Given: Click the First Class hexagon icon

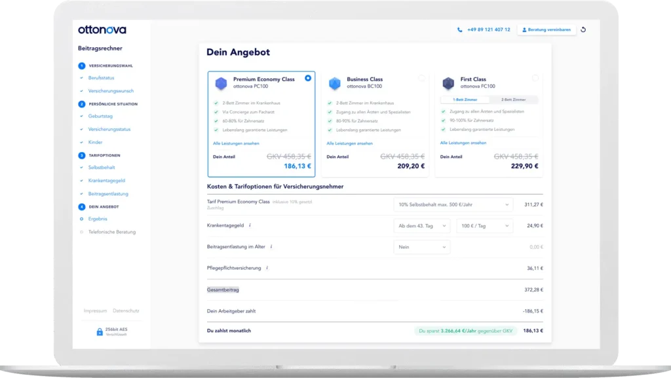Looking at the screenshot, I should [448, 83].
